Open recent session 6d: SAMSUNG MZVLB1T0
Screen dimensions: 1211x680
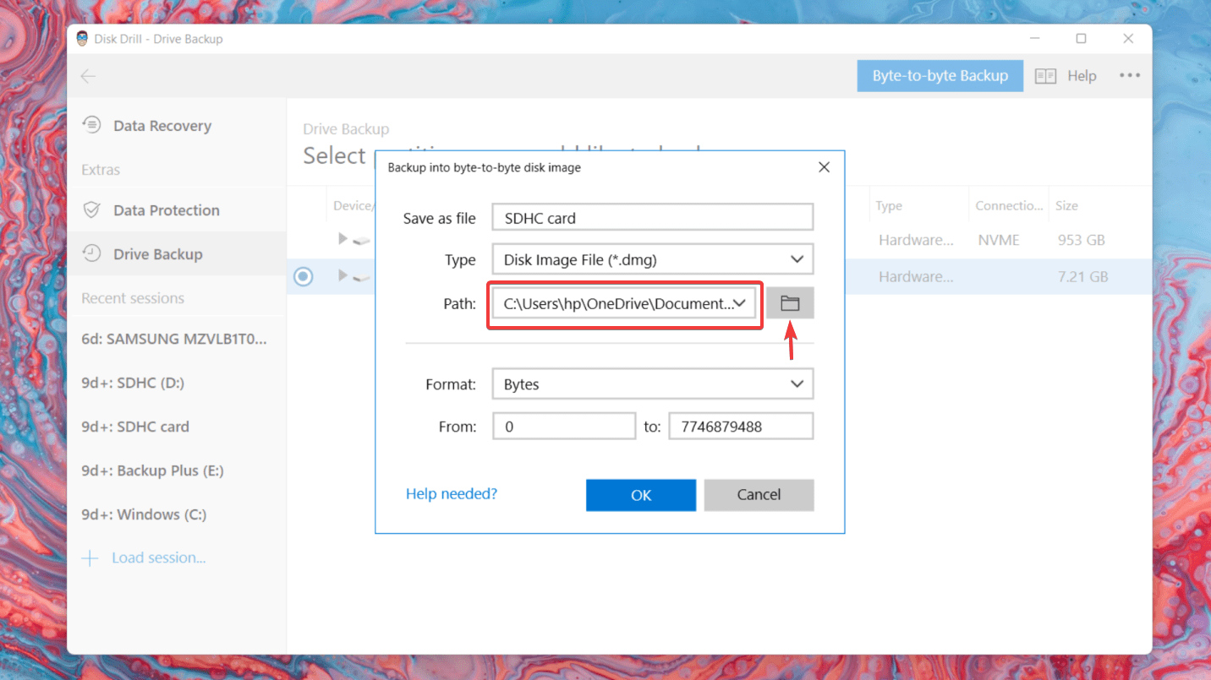[x=174, y=339]
